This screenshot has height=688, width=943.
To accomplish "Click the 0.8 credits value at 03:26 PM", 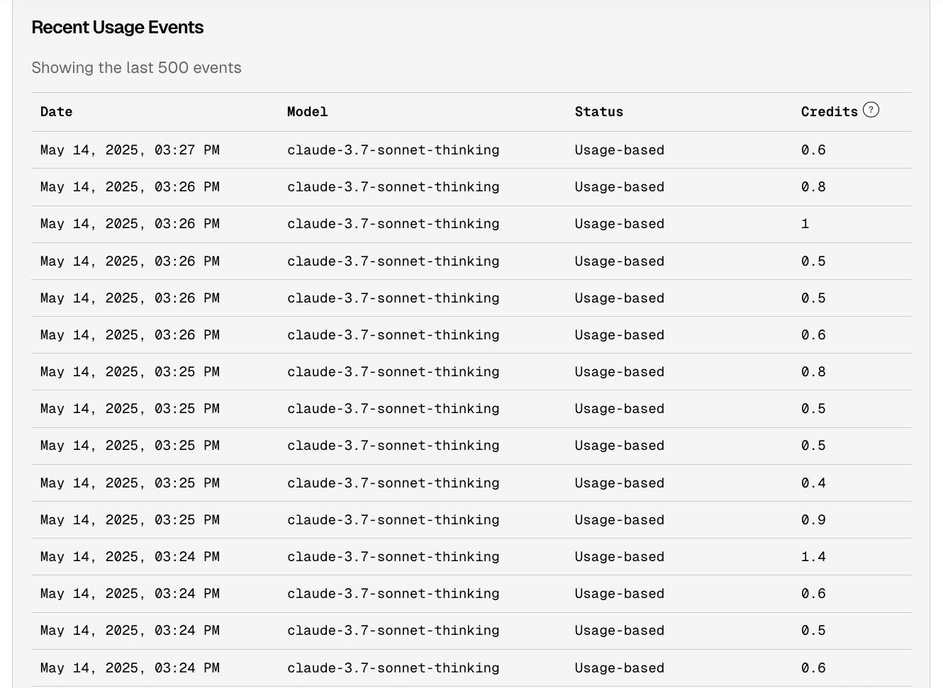I will [x=813, y=187].
